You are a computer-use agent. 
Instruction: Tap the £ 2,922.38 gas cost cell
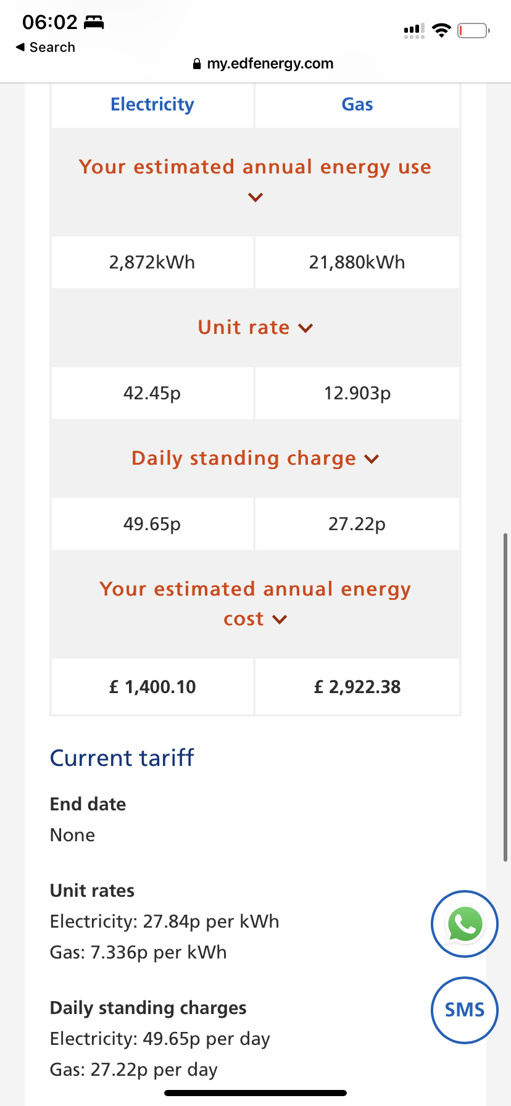coord(357,687)
